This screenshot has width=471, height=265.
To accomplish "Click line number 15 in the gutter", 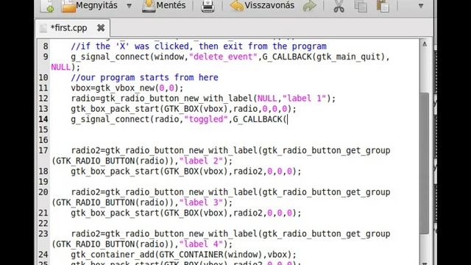I will 43,130.
